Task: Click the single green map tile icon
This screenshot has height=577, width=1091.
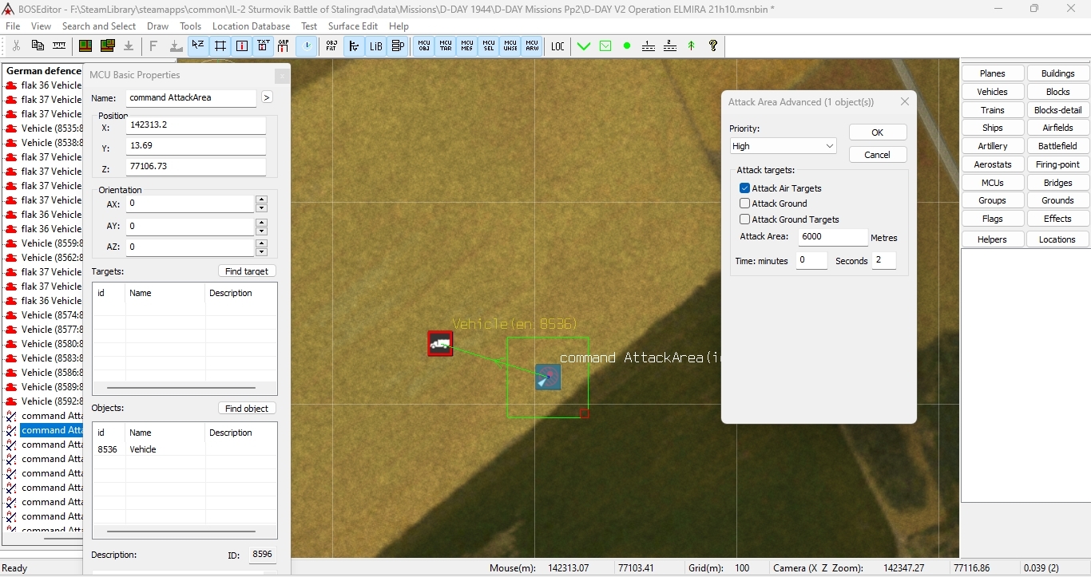Action: pyautogui.click(x=85, y=46)
